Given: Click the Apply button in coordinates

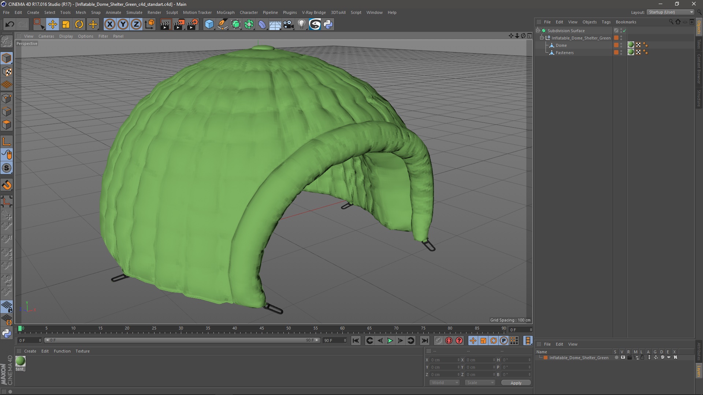Looking at the screenshot, I should pos(516,383).
